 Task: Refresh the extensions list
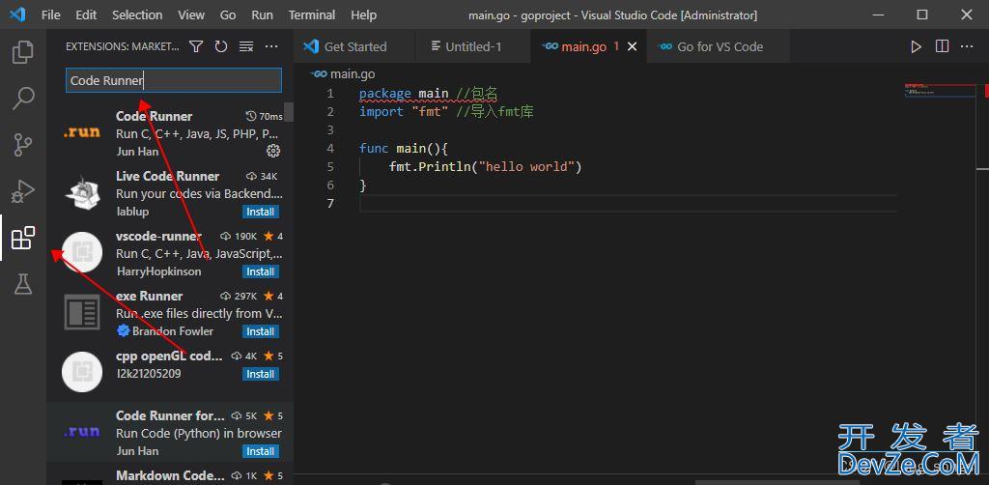221,46
